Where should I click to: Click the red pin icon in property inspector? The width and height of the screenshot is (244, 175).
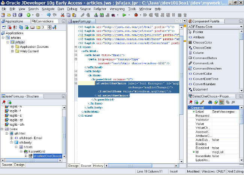[x=190, y=102]
